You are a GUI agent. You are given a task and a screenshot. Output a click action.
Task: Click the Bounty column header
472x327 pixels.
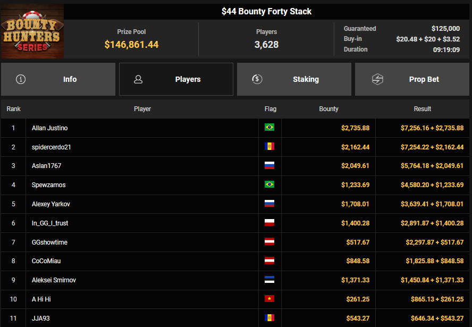coord(328,109)
